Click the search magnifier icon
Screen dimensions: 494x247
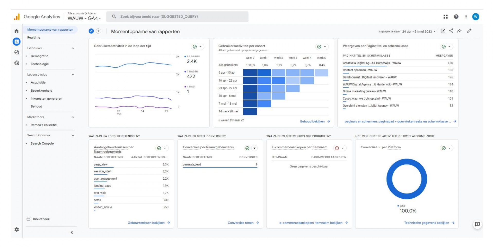click(x=114, y=16)
